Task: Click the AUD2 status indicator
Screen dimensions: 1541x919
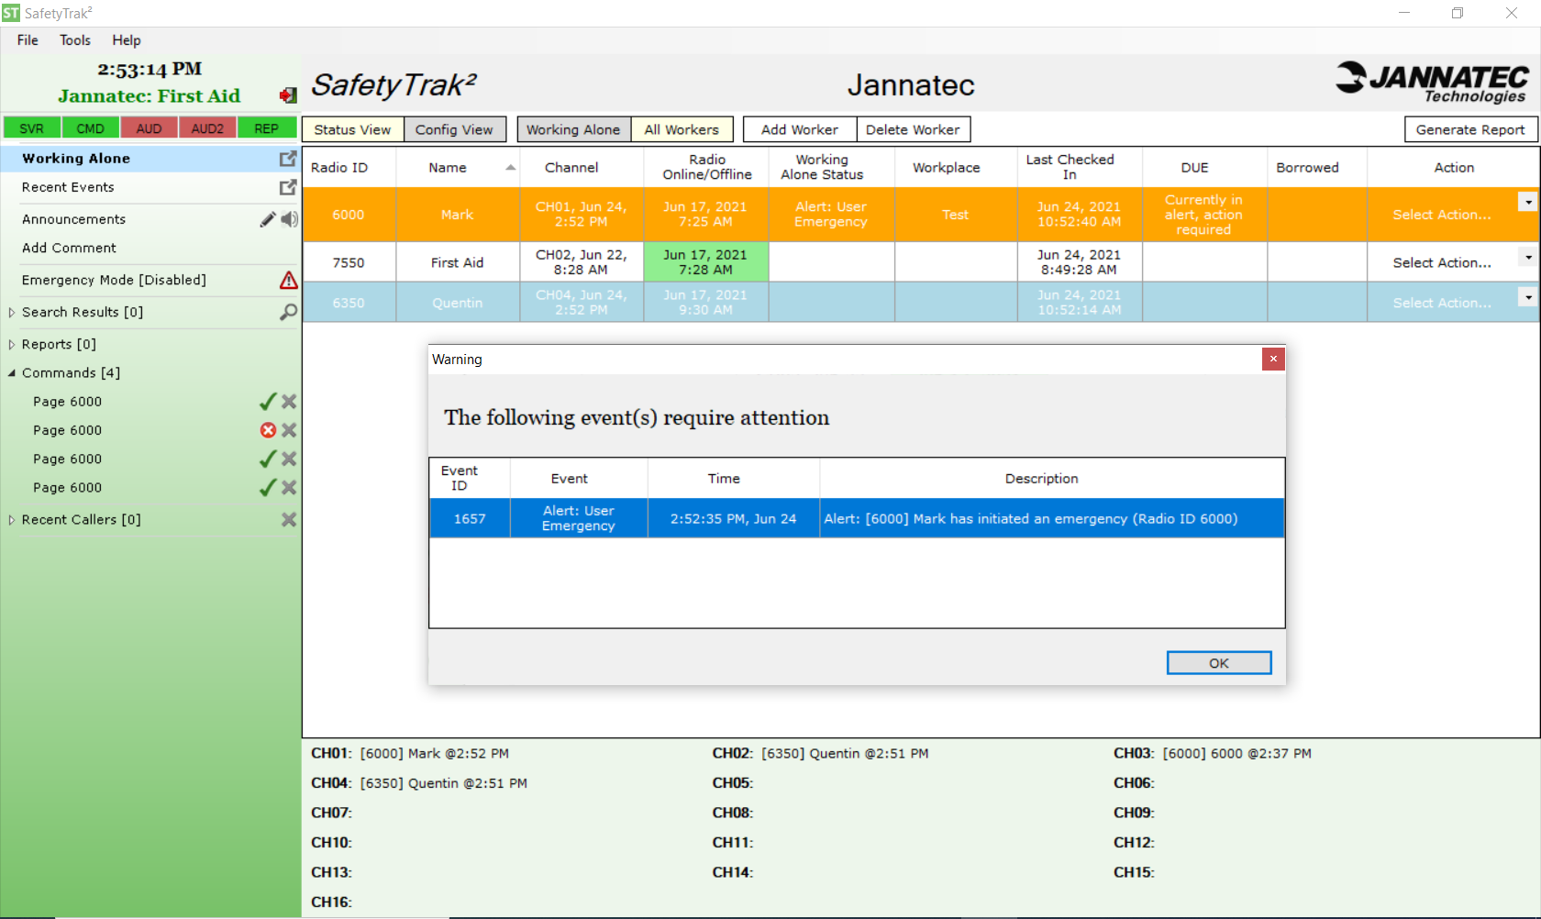Action: click(x=208, y=128)
